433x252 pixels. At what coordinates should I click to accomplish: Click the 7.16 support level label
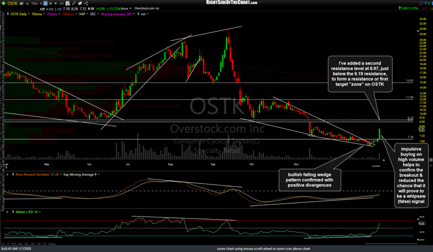click(x=410, y=137)
